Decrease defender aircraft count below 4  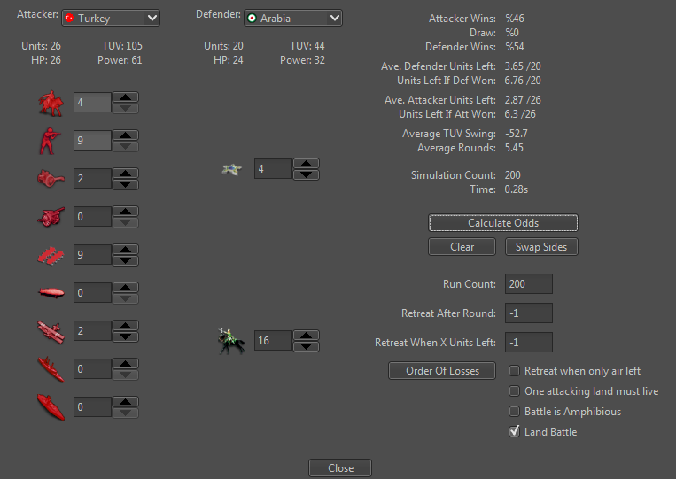(306, 174)
